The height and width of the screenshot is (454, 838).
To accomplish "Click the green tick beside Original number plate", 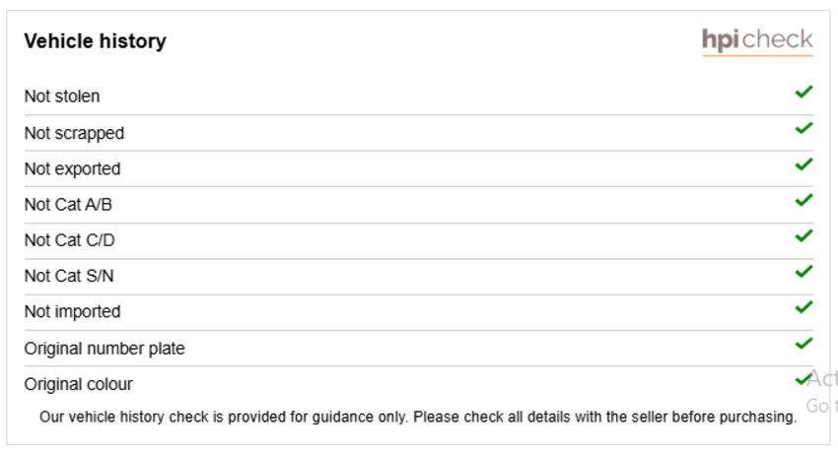I will [803, 344].
